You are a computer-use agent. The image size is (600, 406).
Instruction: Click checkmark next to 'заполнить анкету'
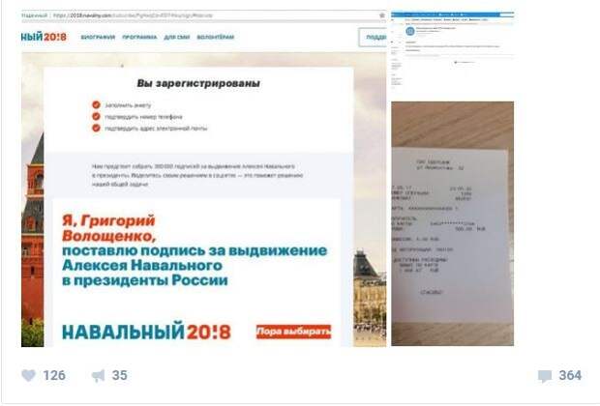point(96,104)
